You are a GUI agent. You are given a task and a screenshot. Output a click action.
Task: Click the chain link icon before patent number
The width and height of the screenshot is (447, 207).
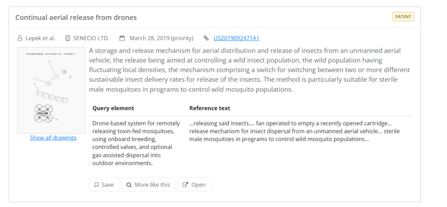click(x=206, y=38)
